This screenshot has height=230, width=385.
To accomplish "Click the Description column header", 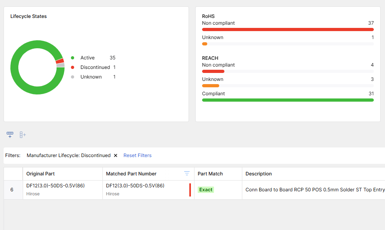I will point(259,174).
